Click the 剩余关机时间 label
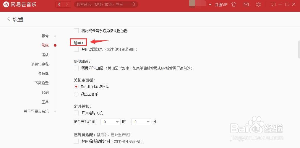The height and width of the screenshot is (148, 300). pyautogui.click(x=84, y=122)
